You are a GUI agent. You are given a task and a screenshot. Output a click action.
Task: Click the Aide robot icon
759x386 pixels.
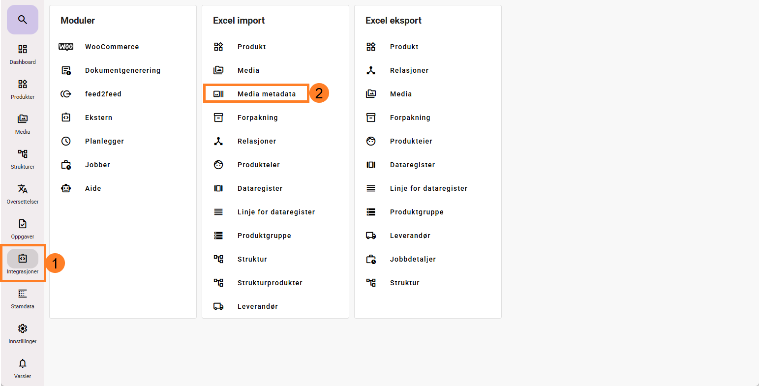(66, 188)
